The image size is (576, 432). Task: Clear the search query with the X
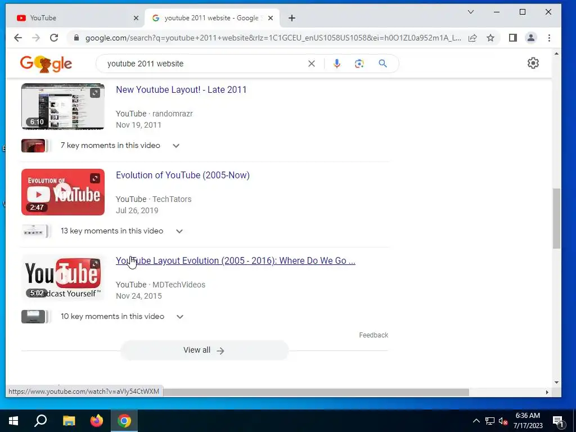tap(312, 64)
